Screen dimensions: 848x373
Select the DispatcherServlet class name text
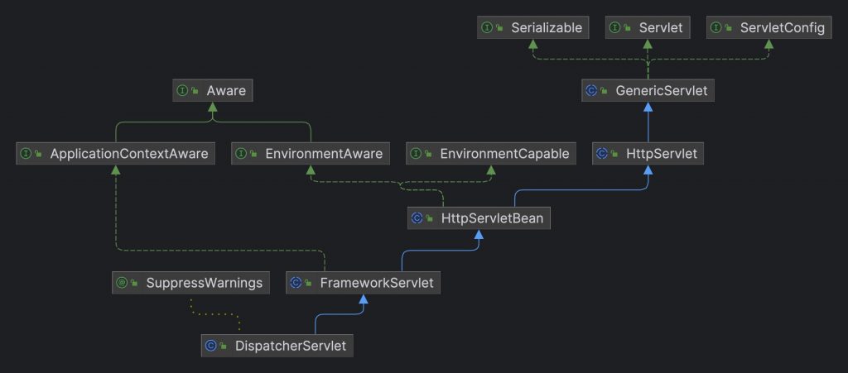289,345
